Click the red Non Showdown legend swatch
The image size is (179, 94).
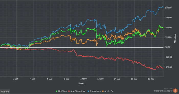pyautogui.click(x=69, y=91)
